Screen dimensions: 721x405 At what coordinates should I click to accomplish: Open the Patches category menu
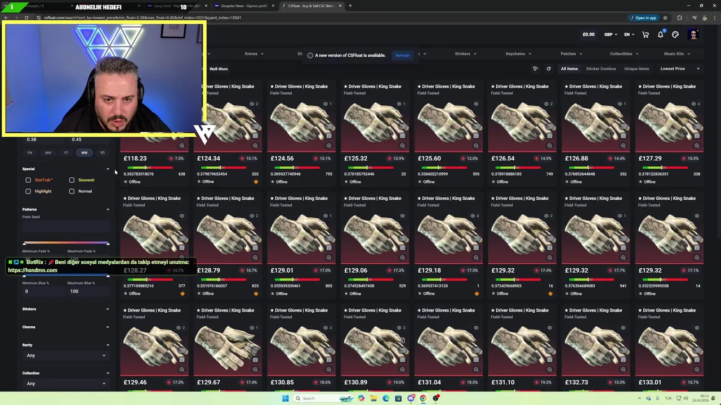[x=572, y=53]
